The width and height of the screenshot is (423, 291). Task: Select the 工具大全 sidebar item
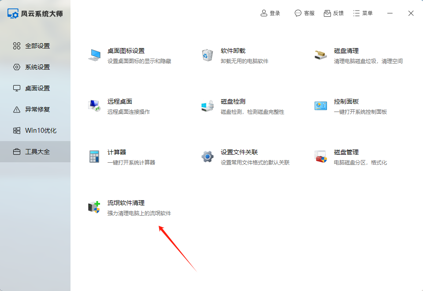tap(35, 152)
